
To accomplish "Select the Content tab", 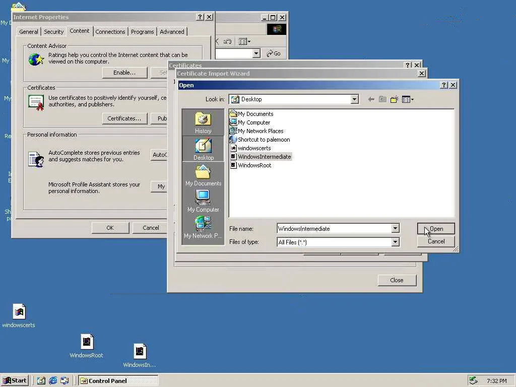I will [79, 31].
